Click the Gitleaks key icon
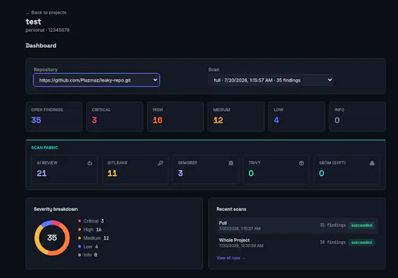Screen dimensions: 398x278 161,163
